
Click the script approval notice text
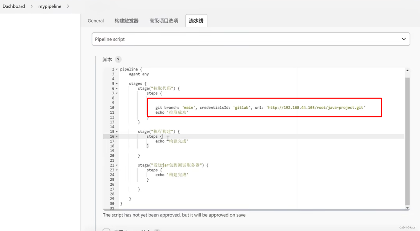pyautogui.click(x=174, y=215)
